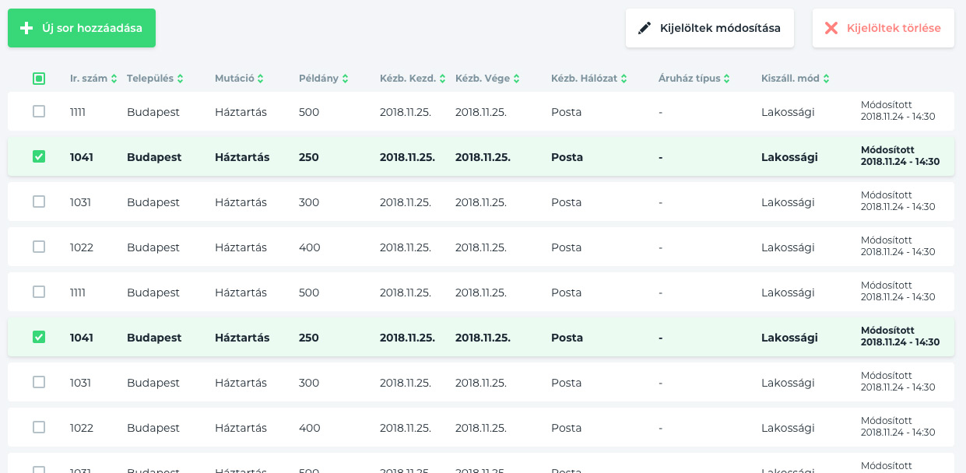The width and height of the screenshot is (966, 473).
Task: Deselect the second 1041 row's checkbox
Action: point(39,337)
